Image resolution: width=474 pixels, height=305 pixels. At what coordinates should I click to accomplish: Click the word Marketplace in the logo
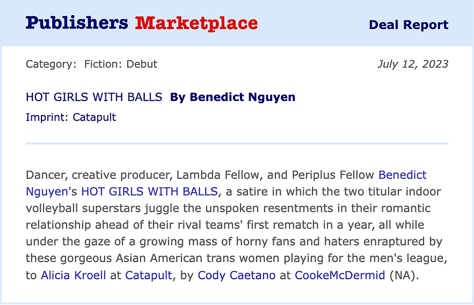pyautogui.click(x=196, y=23)
